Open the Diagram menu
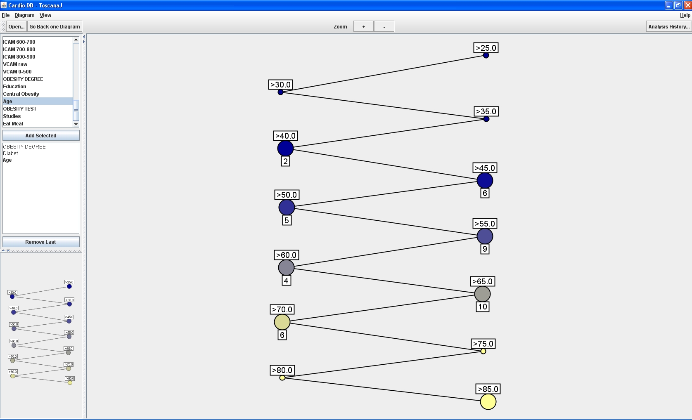The height and width of the screenshot is (420, 692). pyautogui.click(x=24, y=15)
